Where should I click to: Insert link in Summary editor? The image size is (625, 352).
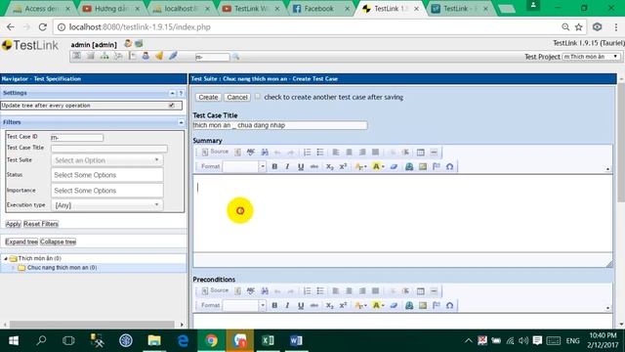pos(409,166)
